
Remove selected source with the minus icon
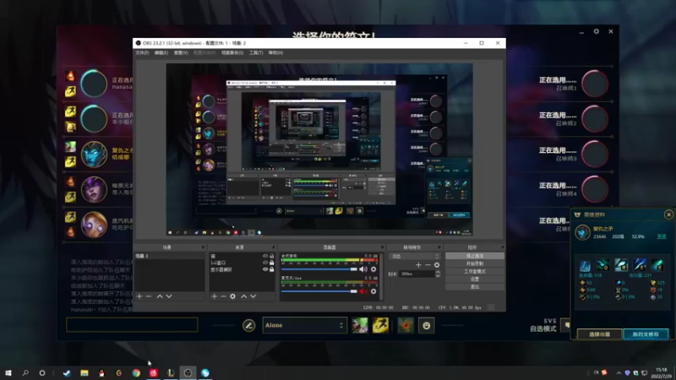[x=223, y=296]
